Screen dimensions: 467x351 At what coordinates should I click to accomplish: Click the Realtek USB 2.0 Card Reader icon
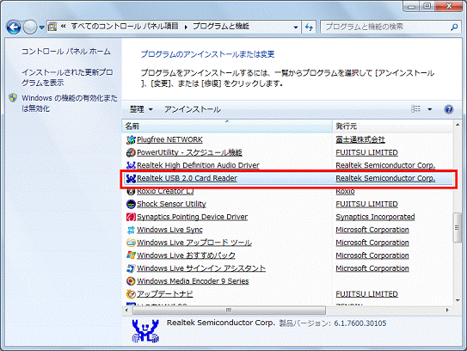131,178
